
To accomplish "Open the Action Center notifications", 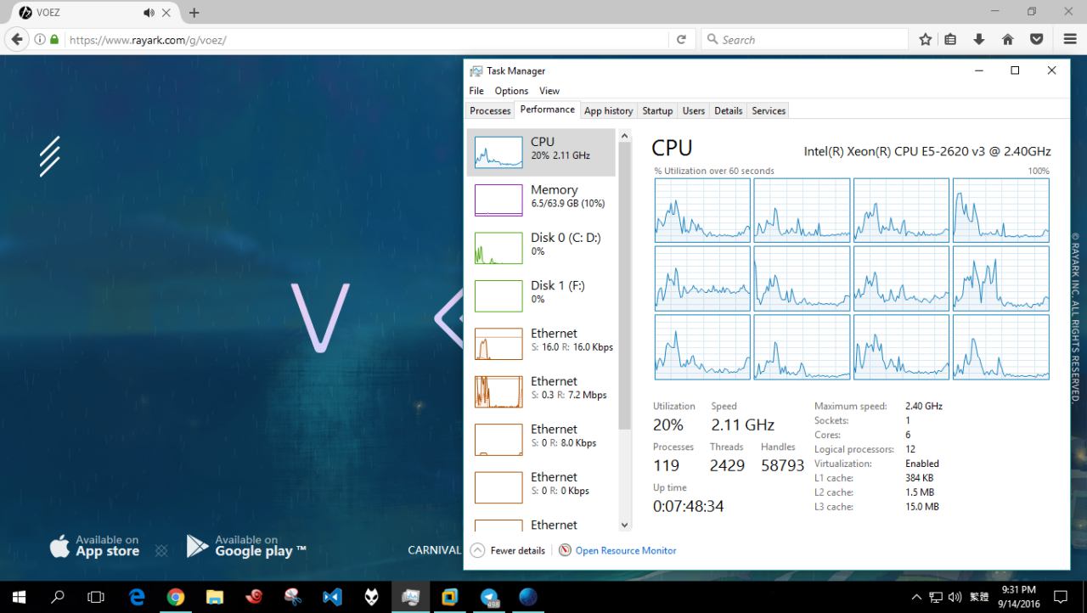I will 1061,597.
